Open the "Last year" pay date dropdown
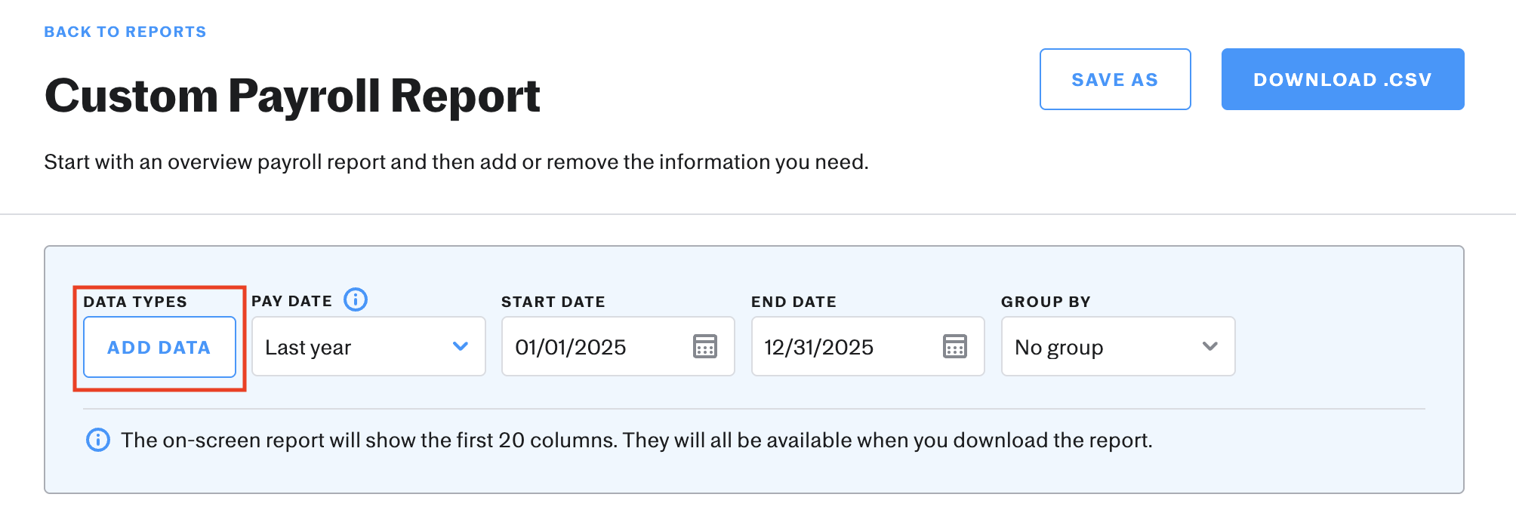 pos(355,347)
